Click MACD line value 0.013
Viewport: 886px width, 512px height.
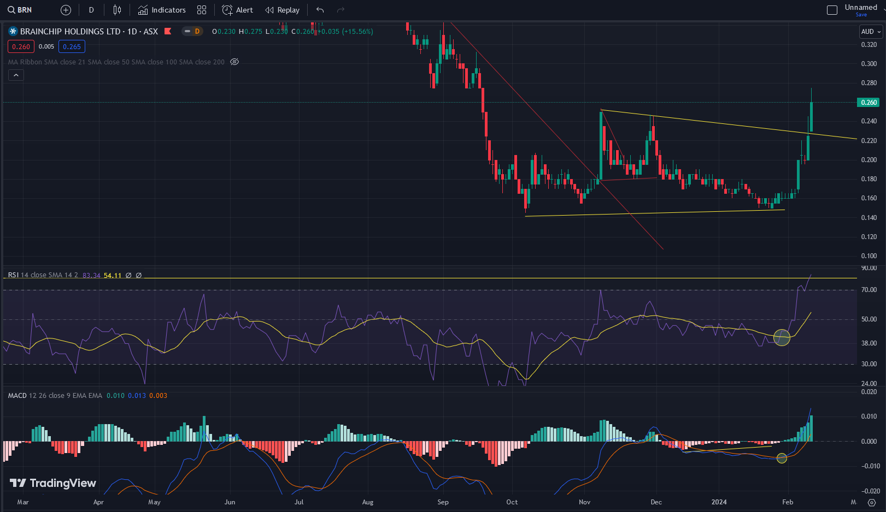point(137,395)
